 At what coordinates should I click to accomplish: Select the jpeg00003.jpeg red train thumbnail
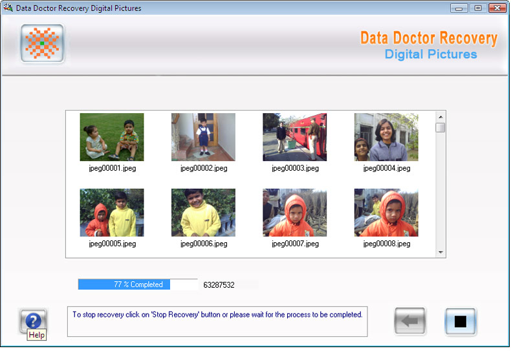click(x=294, y=137)
